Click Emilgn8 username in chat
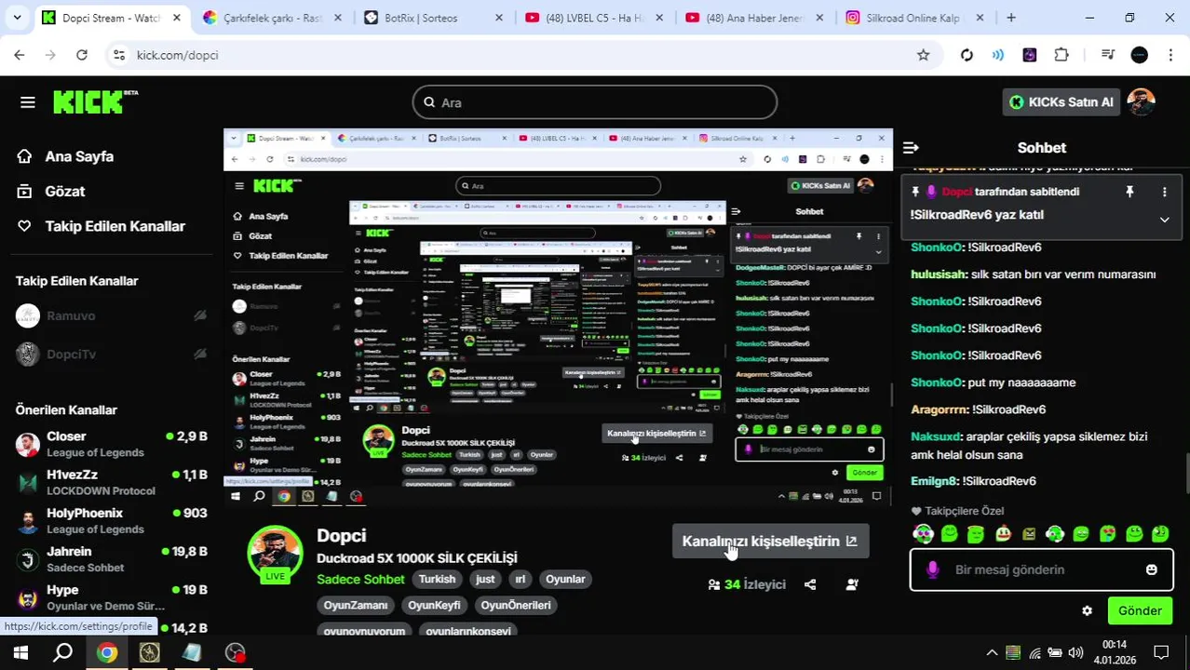This screenshot has width=1190, height=670. click(x=934, y=481)
